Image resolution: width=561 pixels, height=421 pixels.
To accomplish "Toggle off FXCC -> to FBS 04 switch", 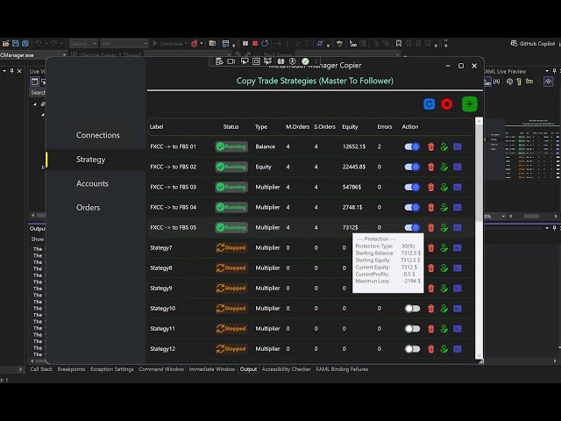I will tap(412, 207).
